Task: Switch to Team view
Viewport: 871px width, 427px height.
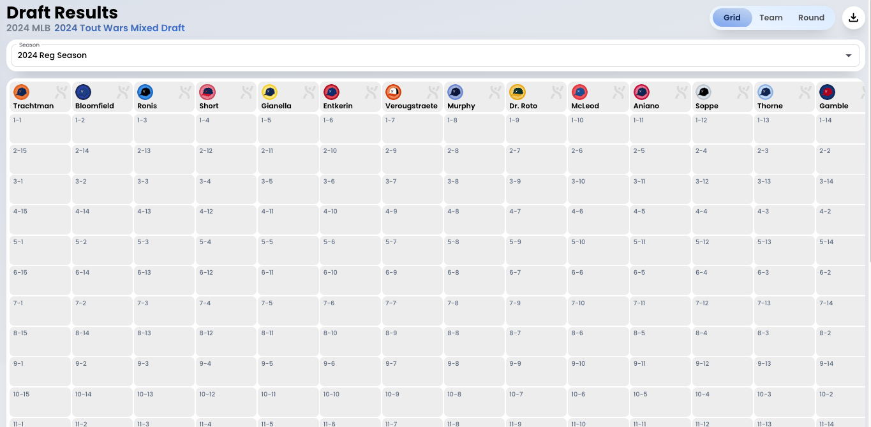Action: [771, 18]
